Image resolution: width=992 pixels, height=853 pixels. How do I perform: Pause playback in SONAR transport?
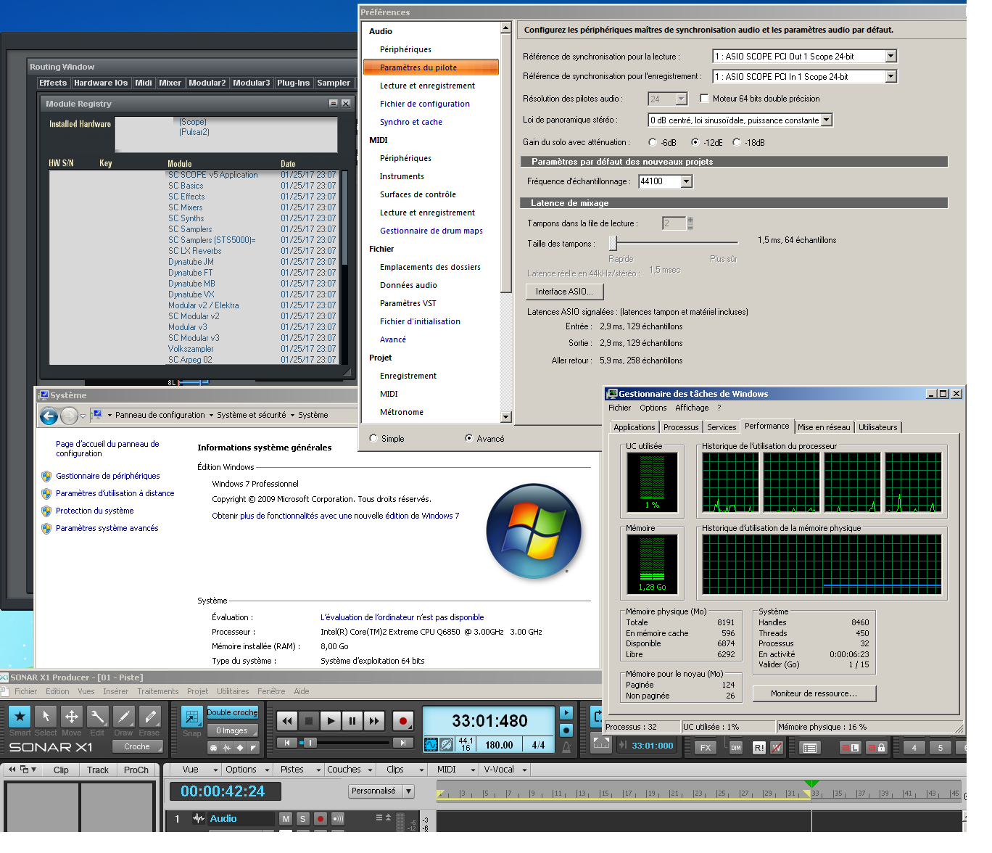tap(352, 721)
